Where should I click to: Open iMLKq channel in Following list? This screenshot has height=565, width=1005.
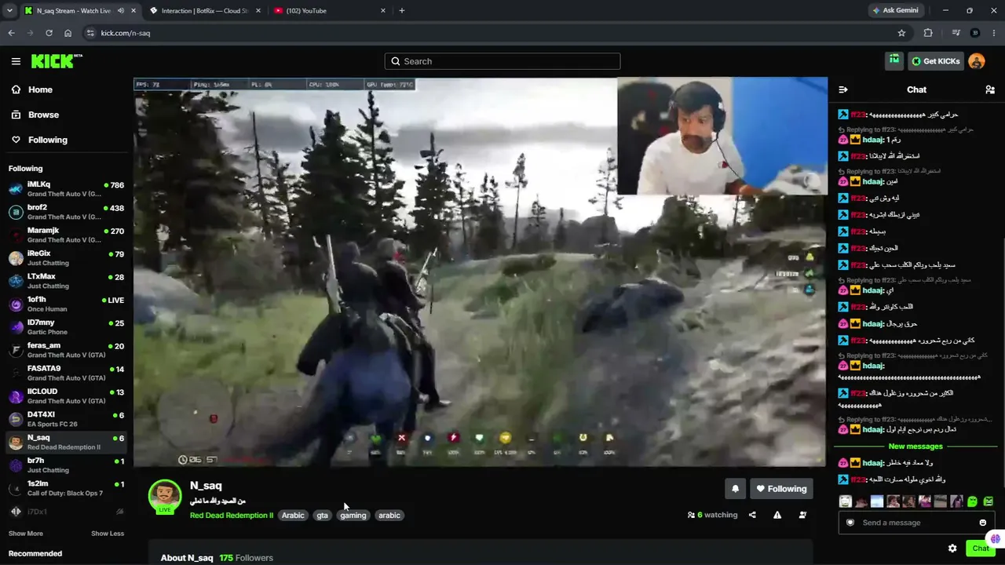66,189
